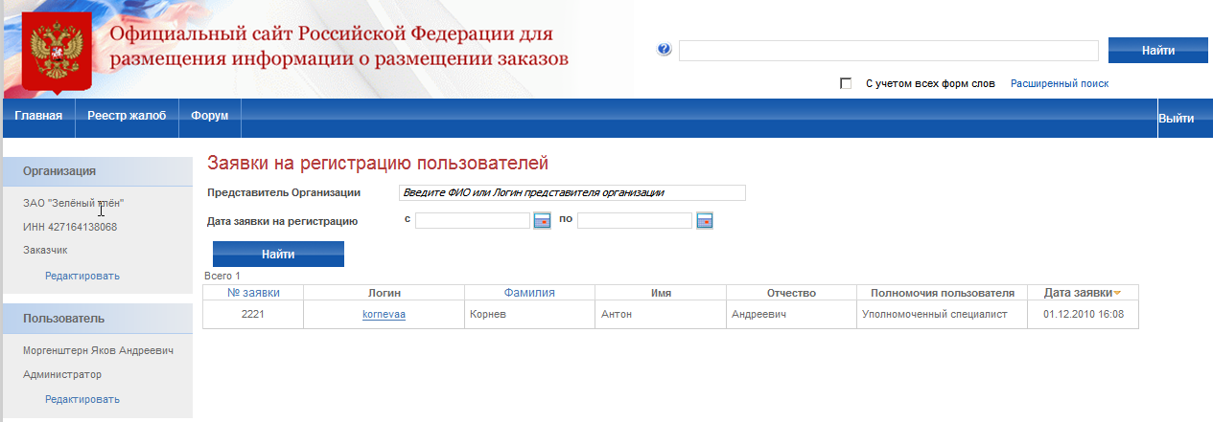
Task: Click Редактировать under Пользователь
Action: click(82, 400)
